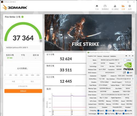This screenshot has height=116, width=137.
Task: Switch to the Advanced tab in GPU-Z
Action: (x=106, y=56)
